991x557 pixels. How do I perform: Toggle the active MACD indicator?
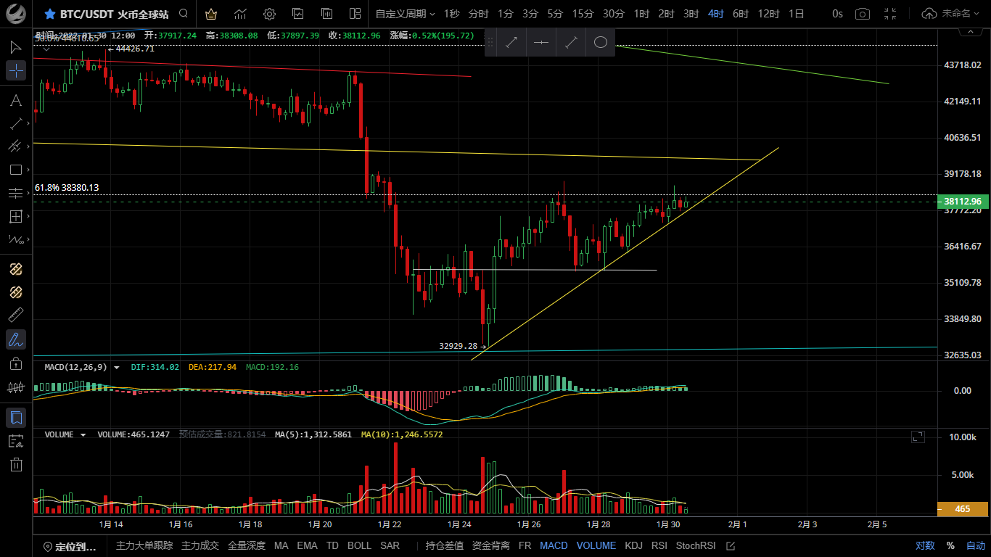coord(554,546)
